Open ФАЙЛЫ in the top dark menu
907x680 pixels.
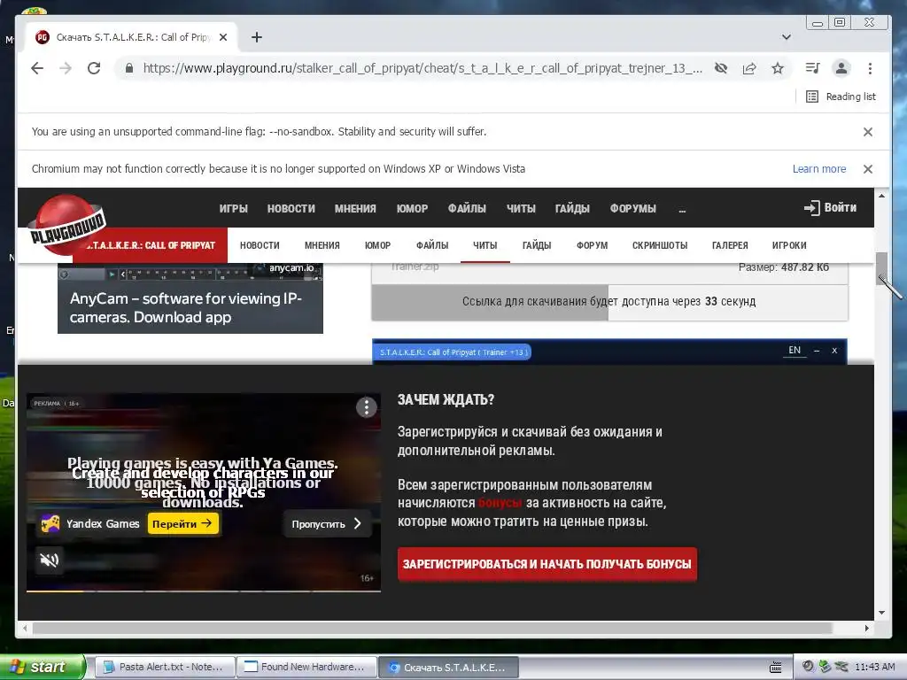[467, 208]
